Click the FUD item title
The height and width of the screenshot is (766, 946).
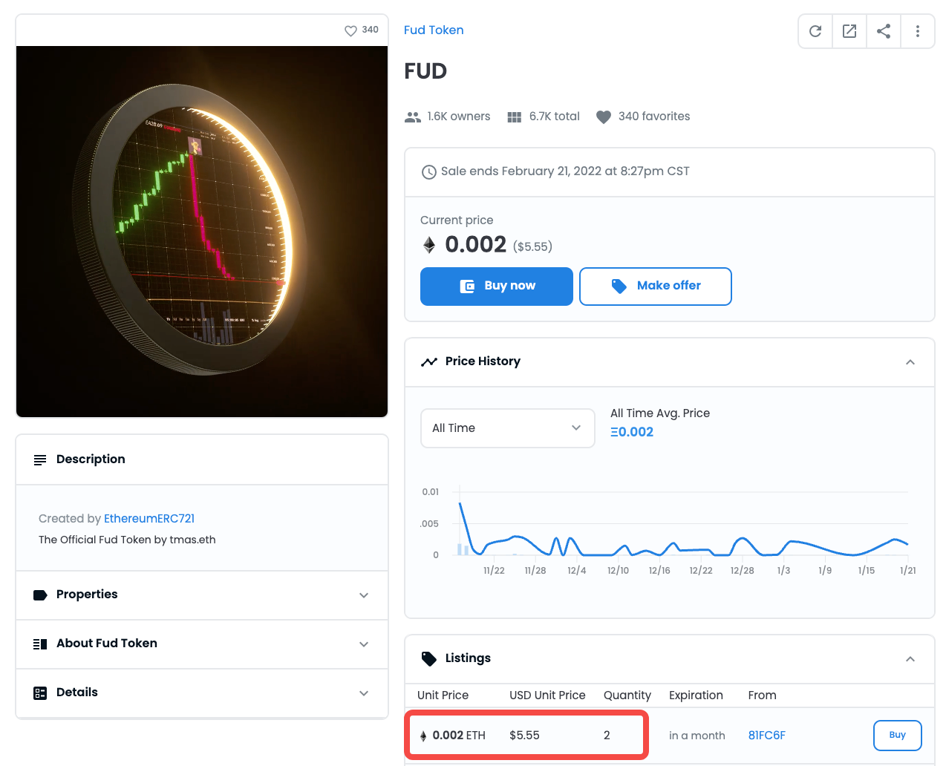tap(425, 71)
